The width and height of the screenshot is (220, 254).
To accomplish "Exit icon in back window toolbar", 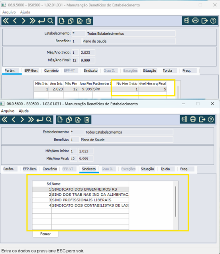I will pos(204,21).
